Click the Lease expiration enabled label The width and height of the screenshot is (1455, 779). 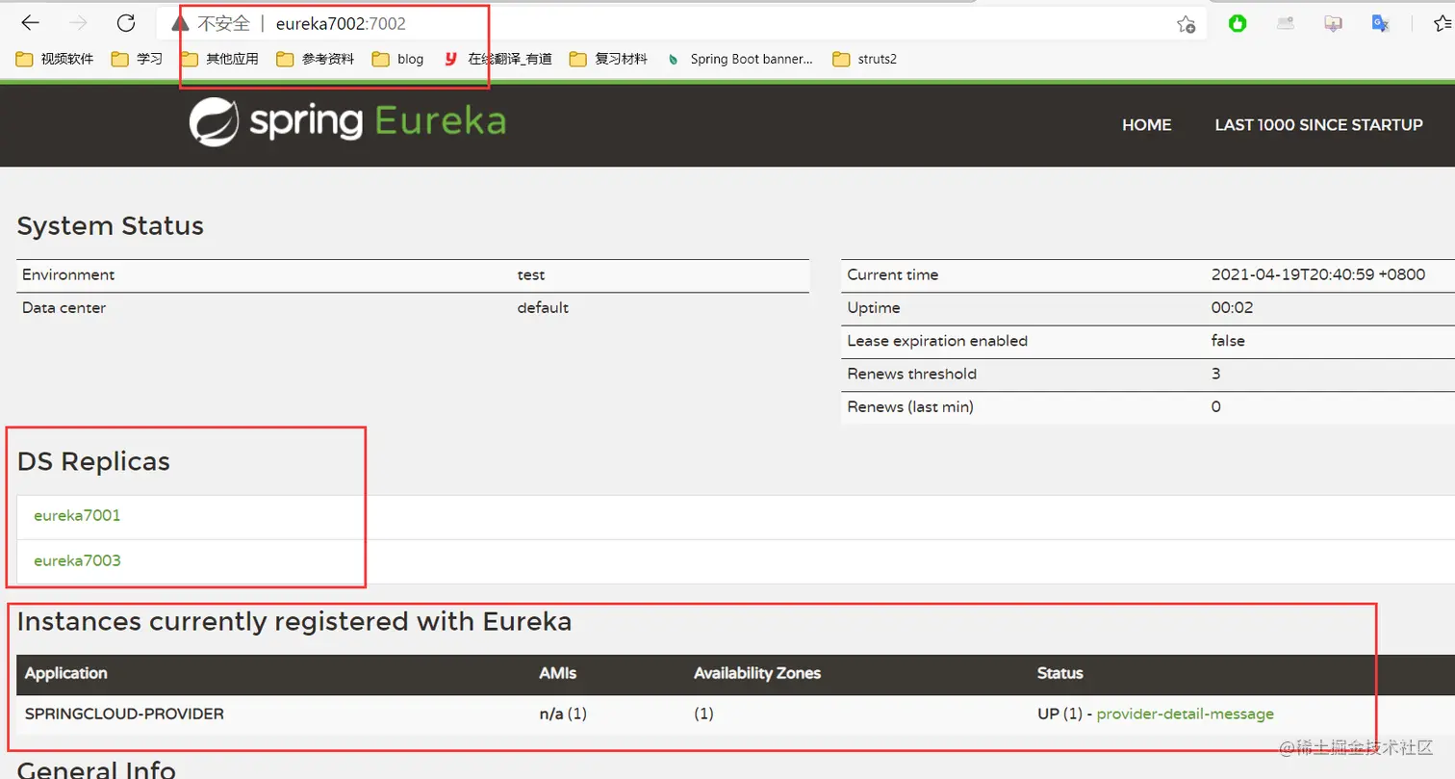(x=937, y=341)
